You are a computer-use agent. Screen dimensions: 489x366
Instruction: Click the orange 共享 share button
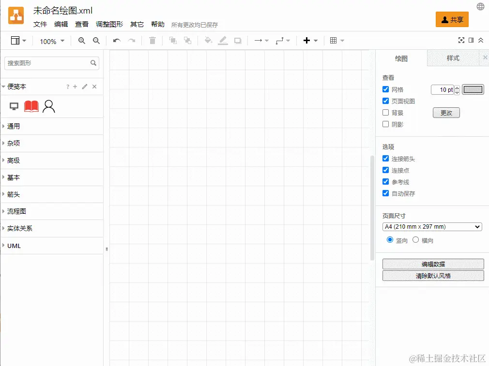[452, 20]
